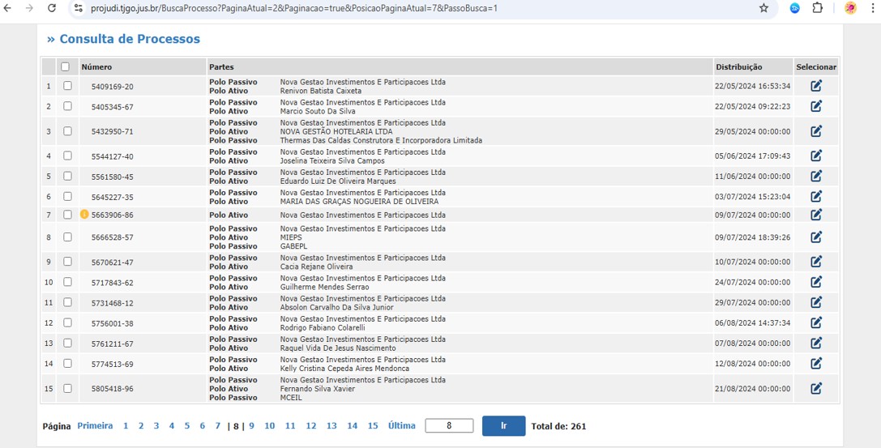This screenshot has width=881, height=448.
Task: Open edit icon for process 5409169-20
Action: (x=816, y=86)
